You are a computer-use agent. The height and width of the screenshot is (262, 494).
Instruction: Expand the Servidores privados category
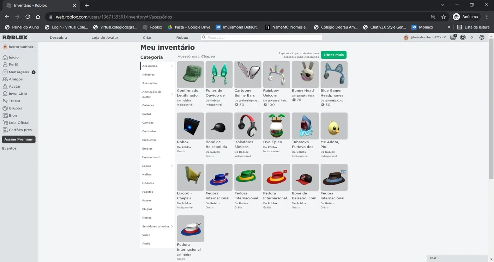pos(172,226)
